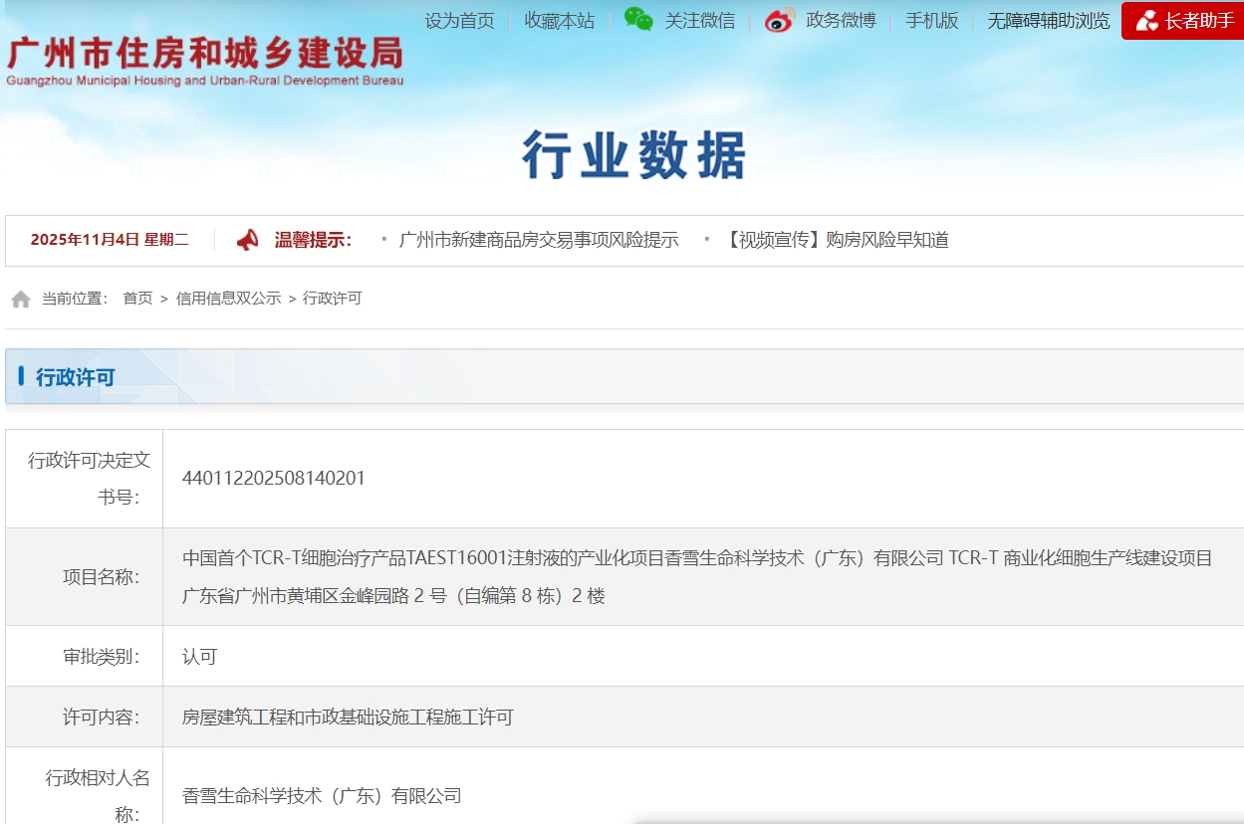This screenshot has width=1244, height=824.
Task: Click the 当前位置 label
Action: [75, 299]
